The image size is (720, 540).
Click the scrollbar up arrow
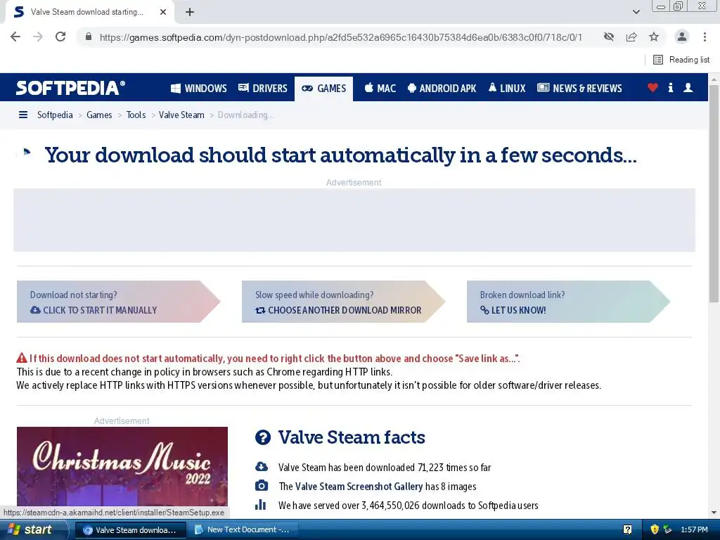[714, 79]
